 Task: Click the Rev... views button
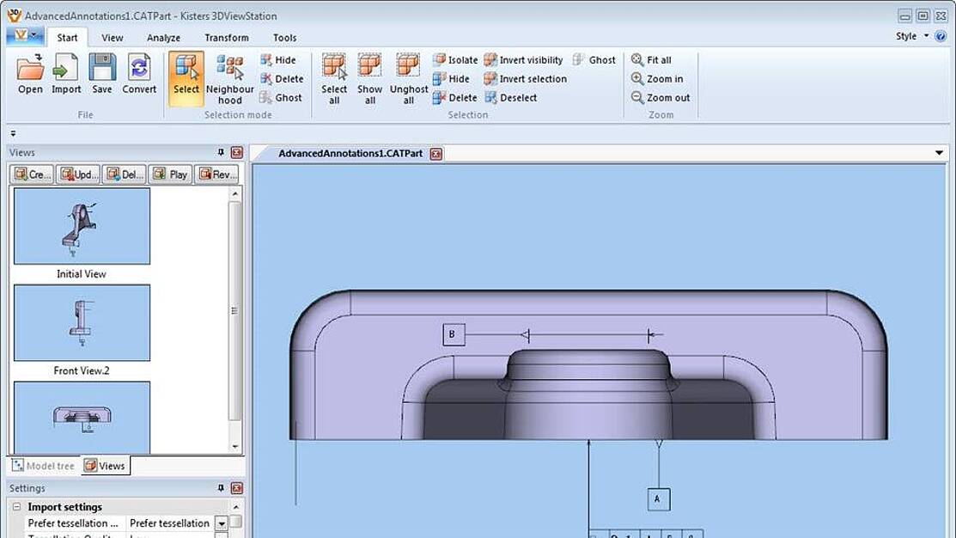(217, 174)
